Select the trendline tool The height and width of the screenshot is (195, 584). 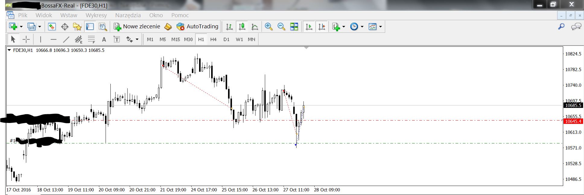66,39
